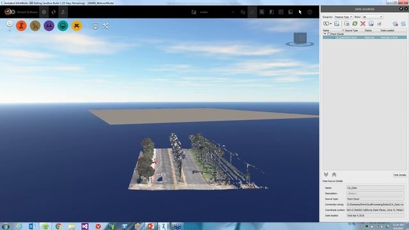Open the Group by Feature Type dropdown

click(x=343, y=17)
